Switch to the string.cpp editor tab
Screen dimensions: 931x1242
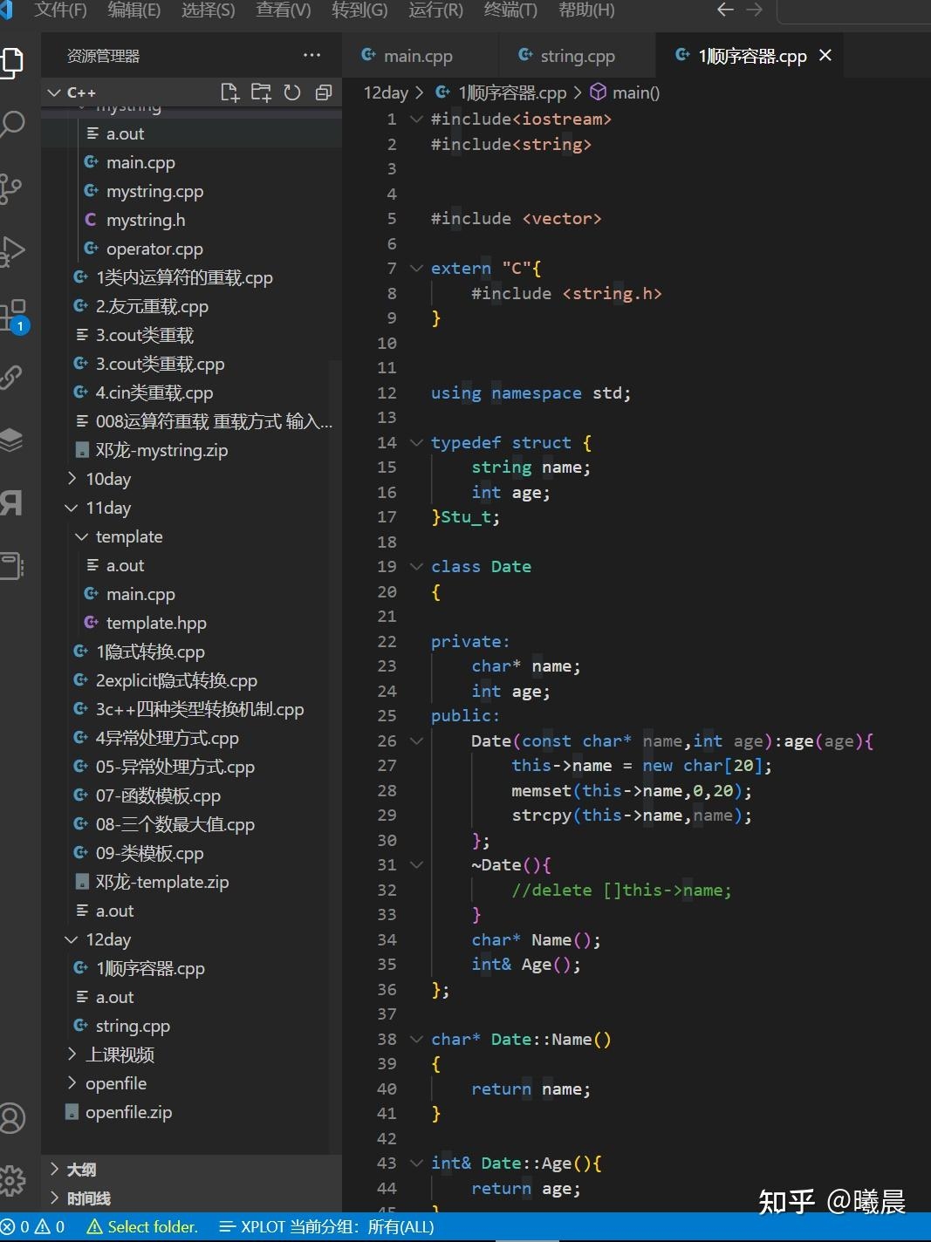pyautogui.click(x=577, y=56)
